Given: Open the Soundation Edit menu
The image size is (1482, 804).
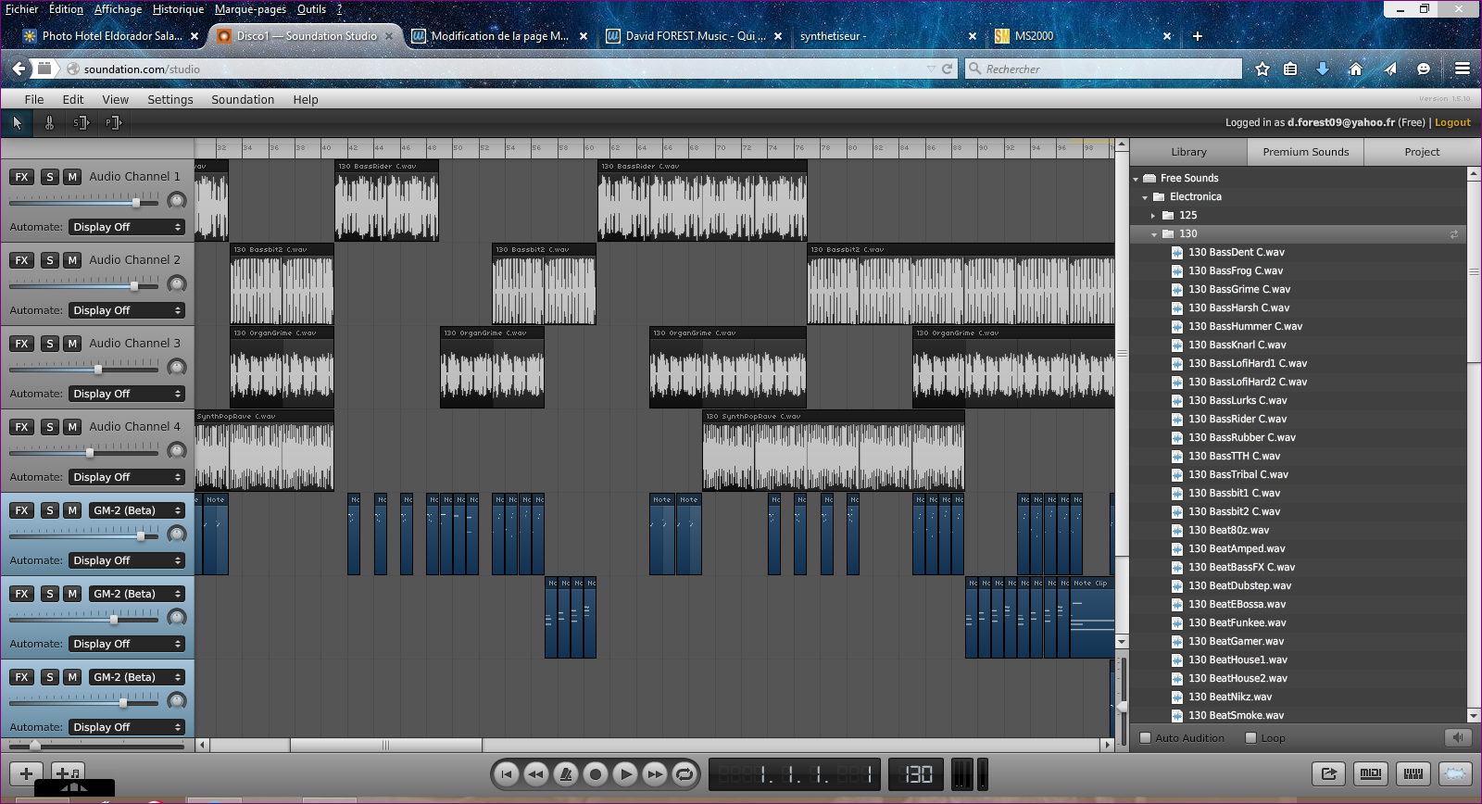Looking at the screenshot, I should tap(73, 99).
